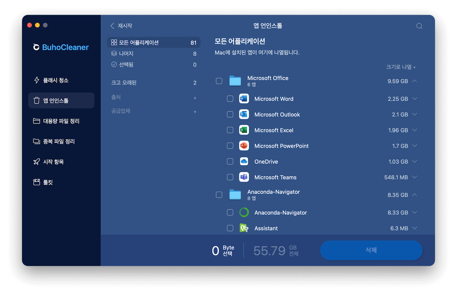Image resolution: width=457 pixels, height=295 pixels.
Task: Check the Anaconda-Navigator group checkbox
Action: [219, 195]
